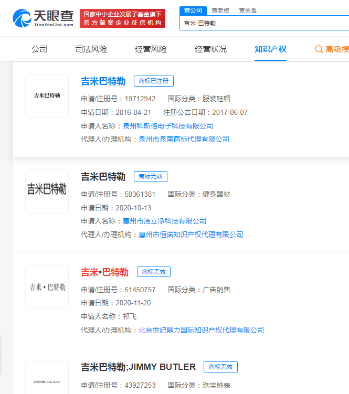This screenshot has width=349, height=394.
Task: Select the 知识产权 category tab
Action: click(270, 49)
